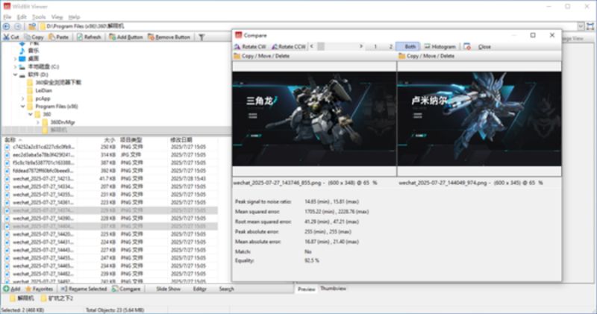
Task: Expand the 本地磁盘 (C:) drive node
Action: click(x=15, y=66)
